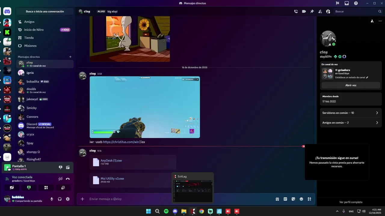The height and width of the screenshot is (216, 385).
Task: Open the Connors direct message
Action: point(45,117)
